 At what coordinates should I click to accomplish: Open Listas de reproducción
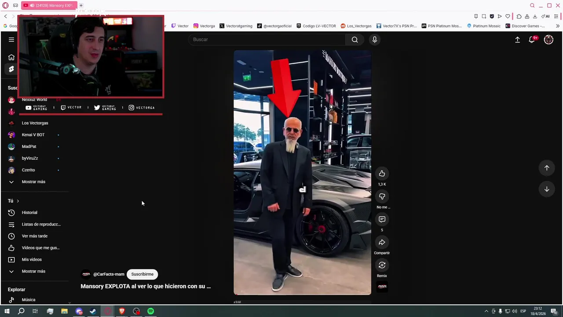(41, 225)
